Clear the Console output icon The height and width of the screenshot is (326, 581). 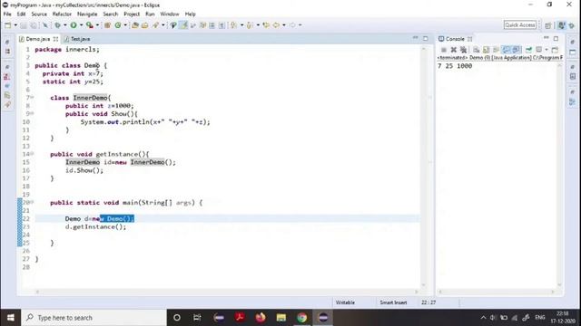(x=477, y=50)
